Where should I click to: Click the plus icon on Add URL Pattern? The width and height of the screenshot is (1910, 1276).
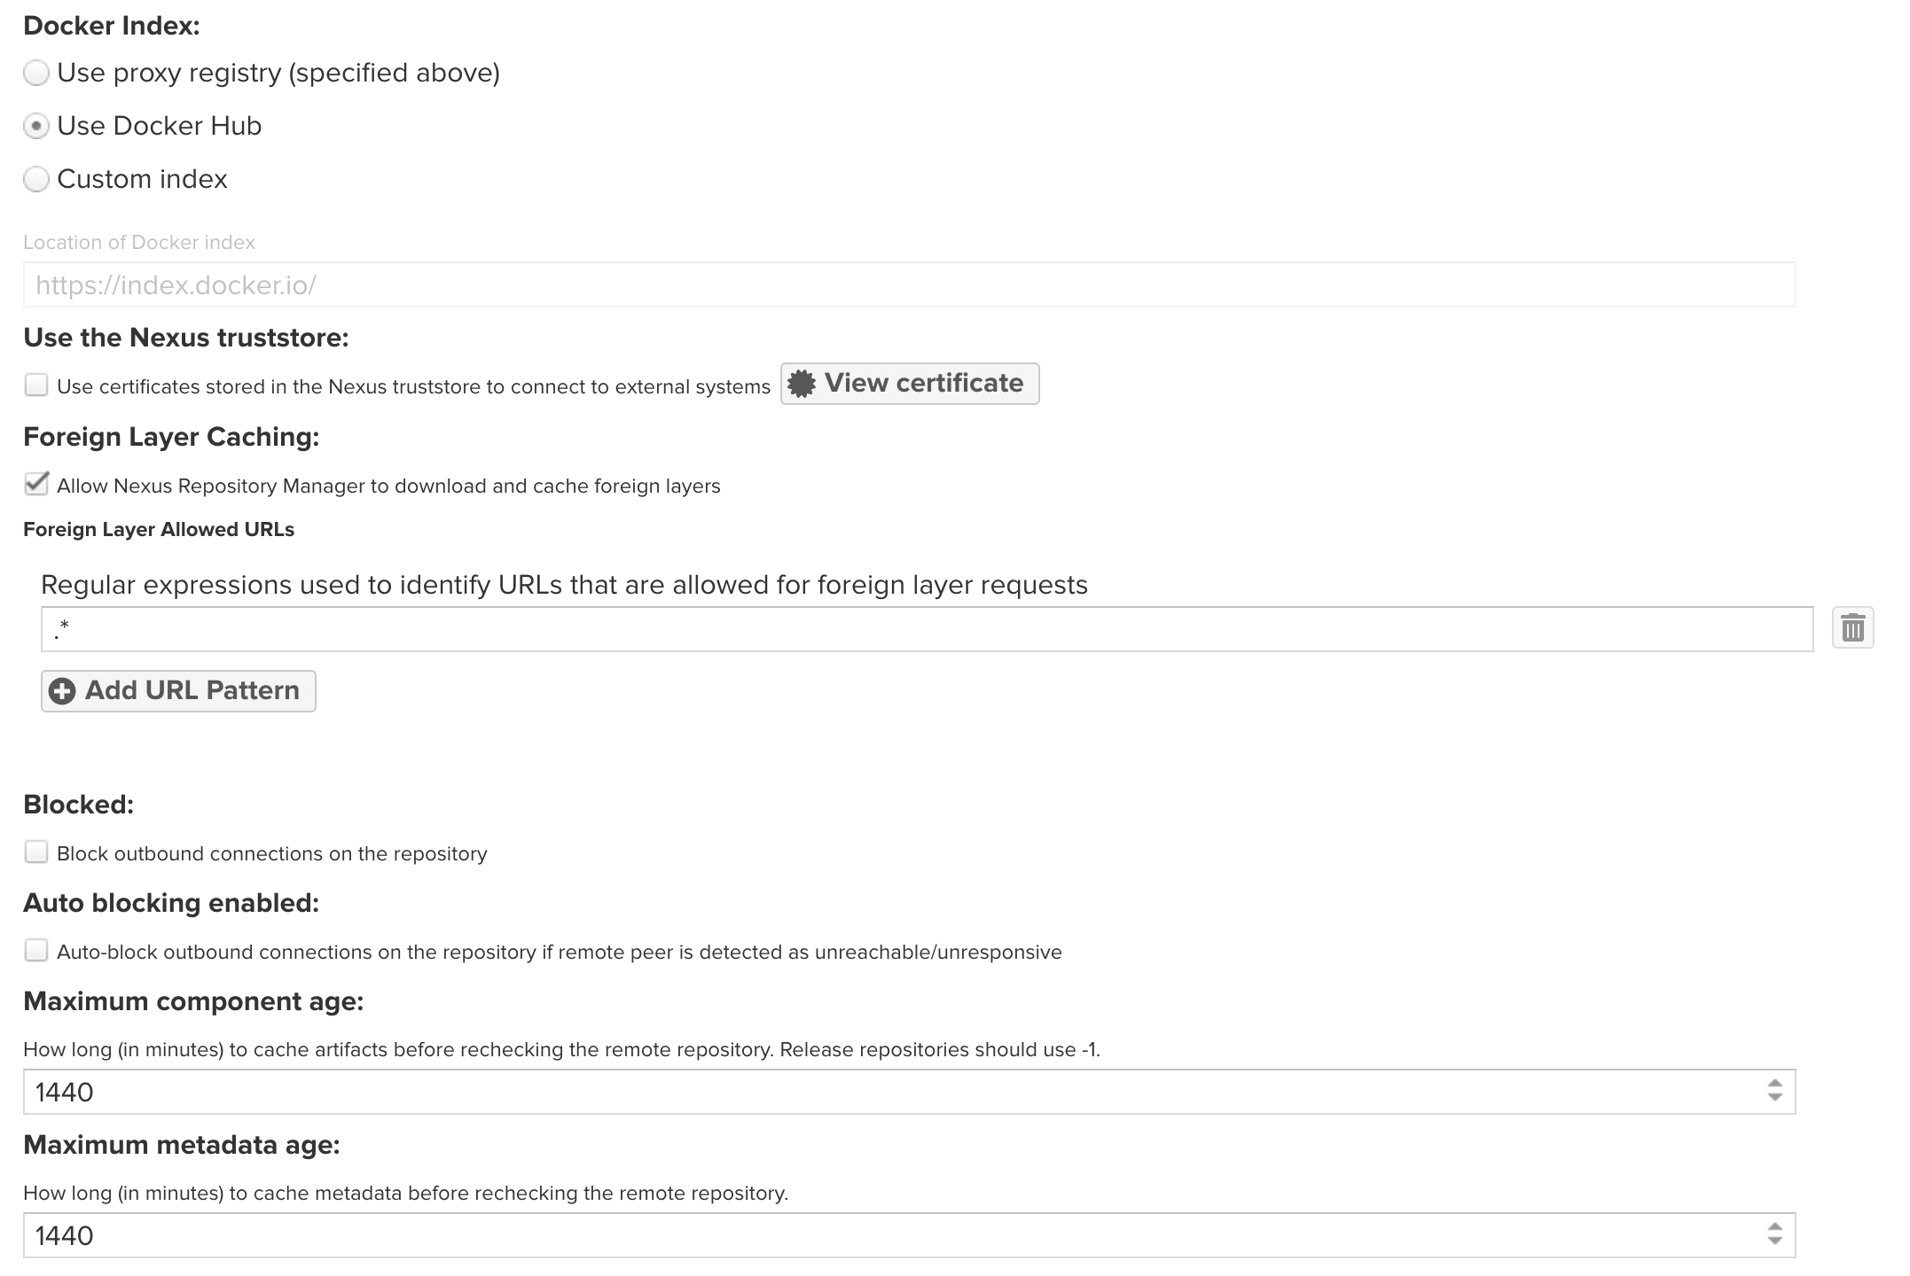[62, 691]
